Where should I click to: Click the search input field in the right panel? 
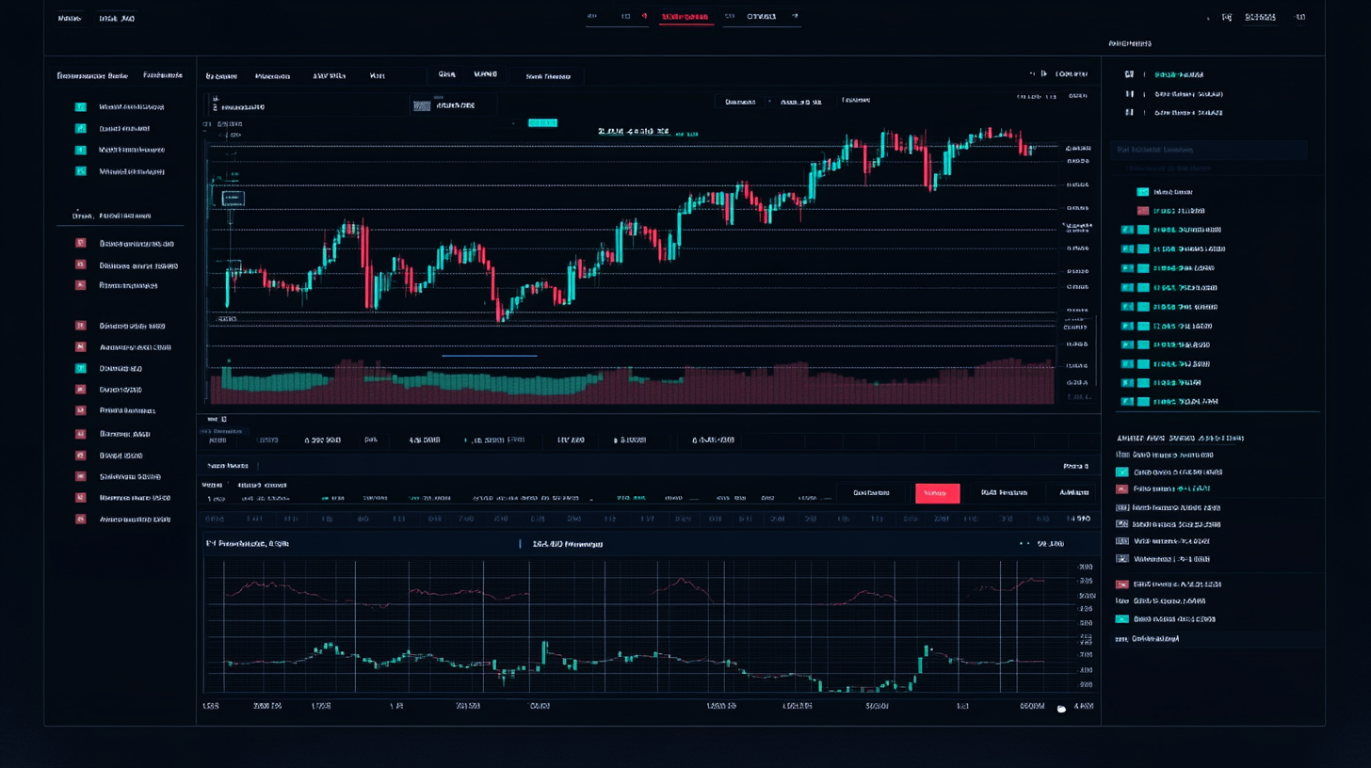tap(1210, 150)
